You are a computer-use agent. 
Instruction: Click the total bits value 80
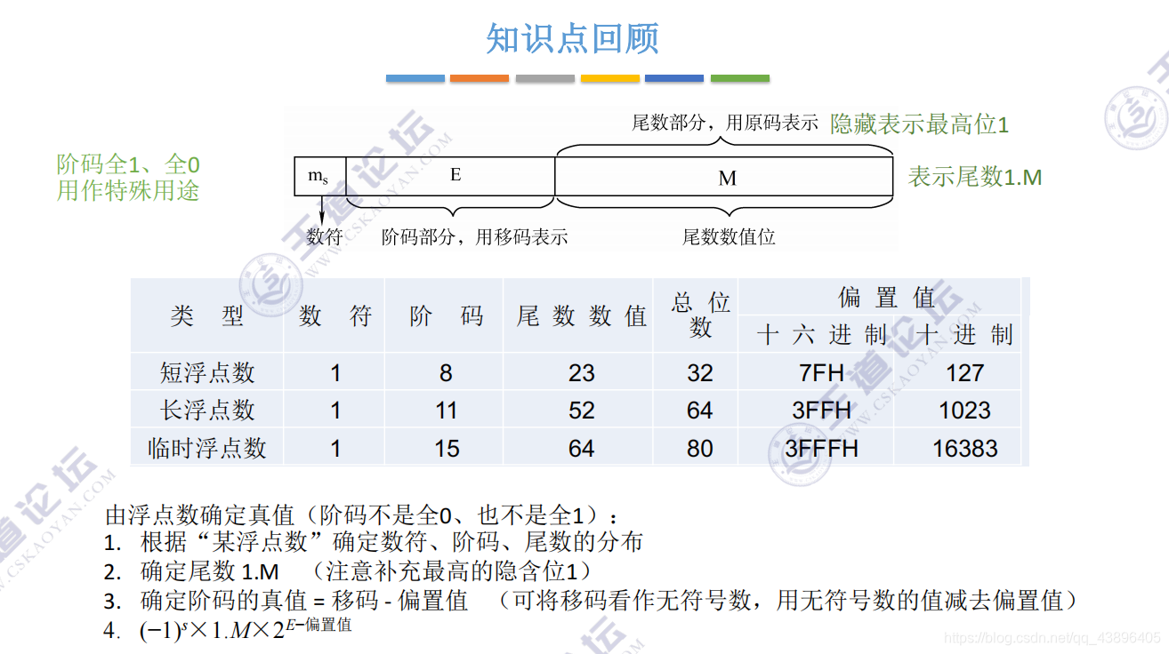point(700,448)
